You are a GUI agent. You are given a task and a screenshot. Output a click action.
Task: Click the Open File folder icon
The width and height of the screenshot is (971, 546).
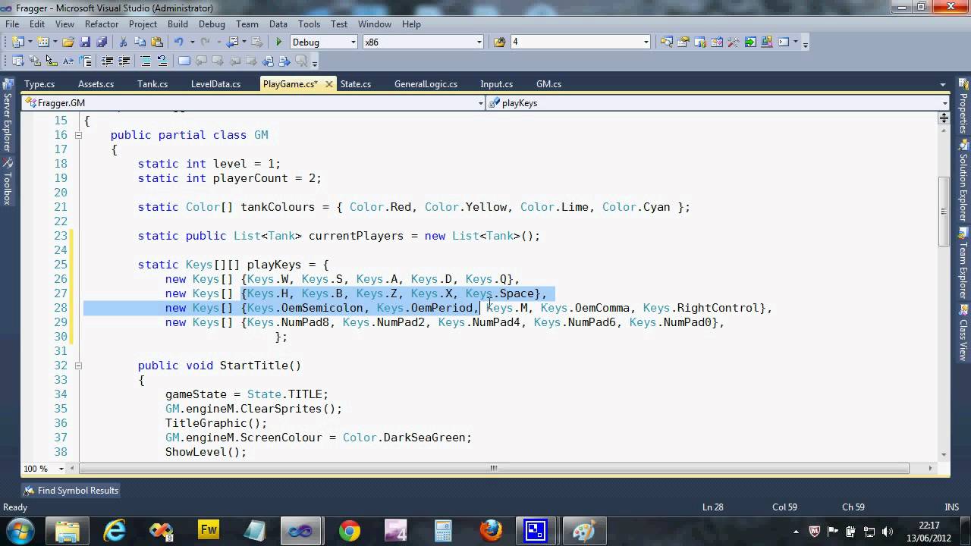68,42
